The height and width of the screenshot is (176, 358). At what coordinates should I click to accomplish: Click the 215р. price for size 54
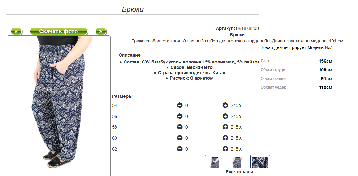click(236, 105)
